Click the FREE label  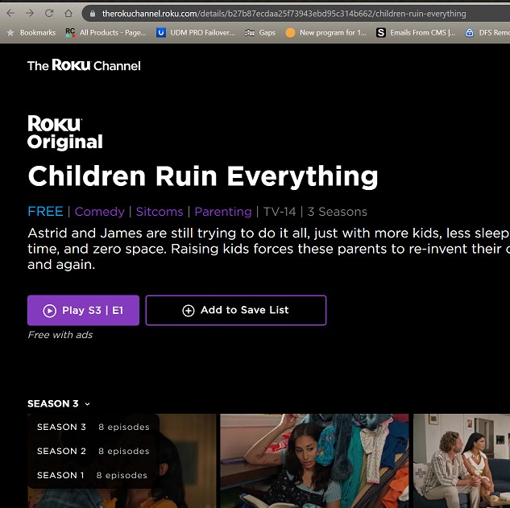pyautogui.click(x=45, y=212)
